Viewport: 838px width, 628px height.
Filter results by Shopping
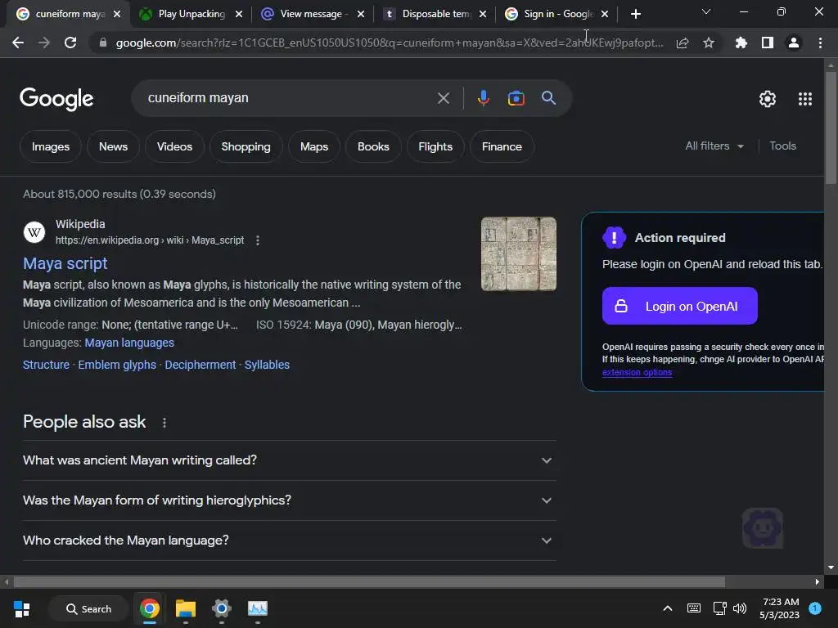click(246, 146)
